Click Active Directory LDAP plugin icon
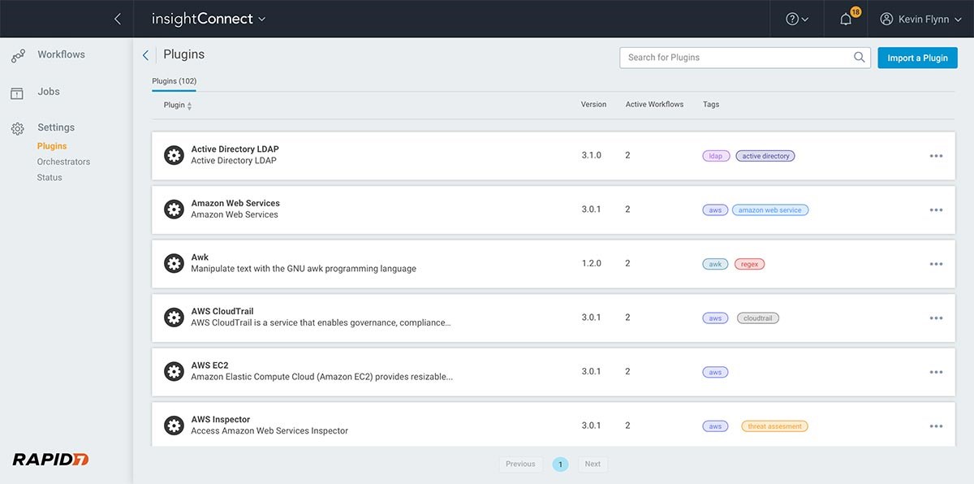This screenshot has height=484, width=974. [174, 155]
